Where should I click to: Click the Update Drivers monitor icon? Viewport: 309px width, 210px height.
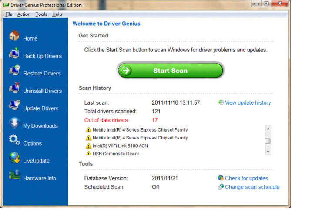pyautogui.click(x=14, y=106)
